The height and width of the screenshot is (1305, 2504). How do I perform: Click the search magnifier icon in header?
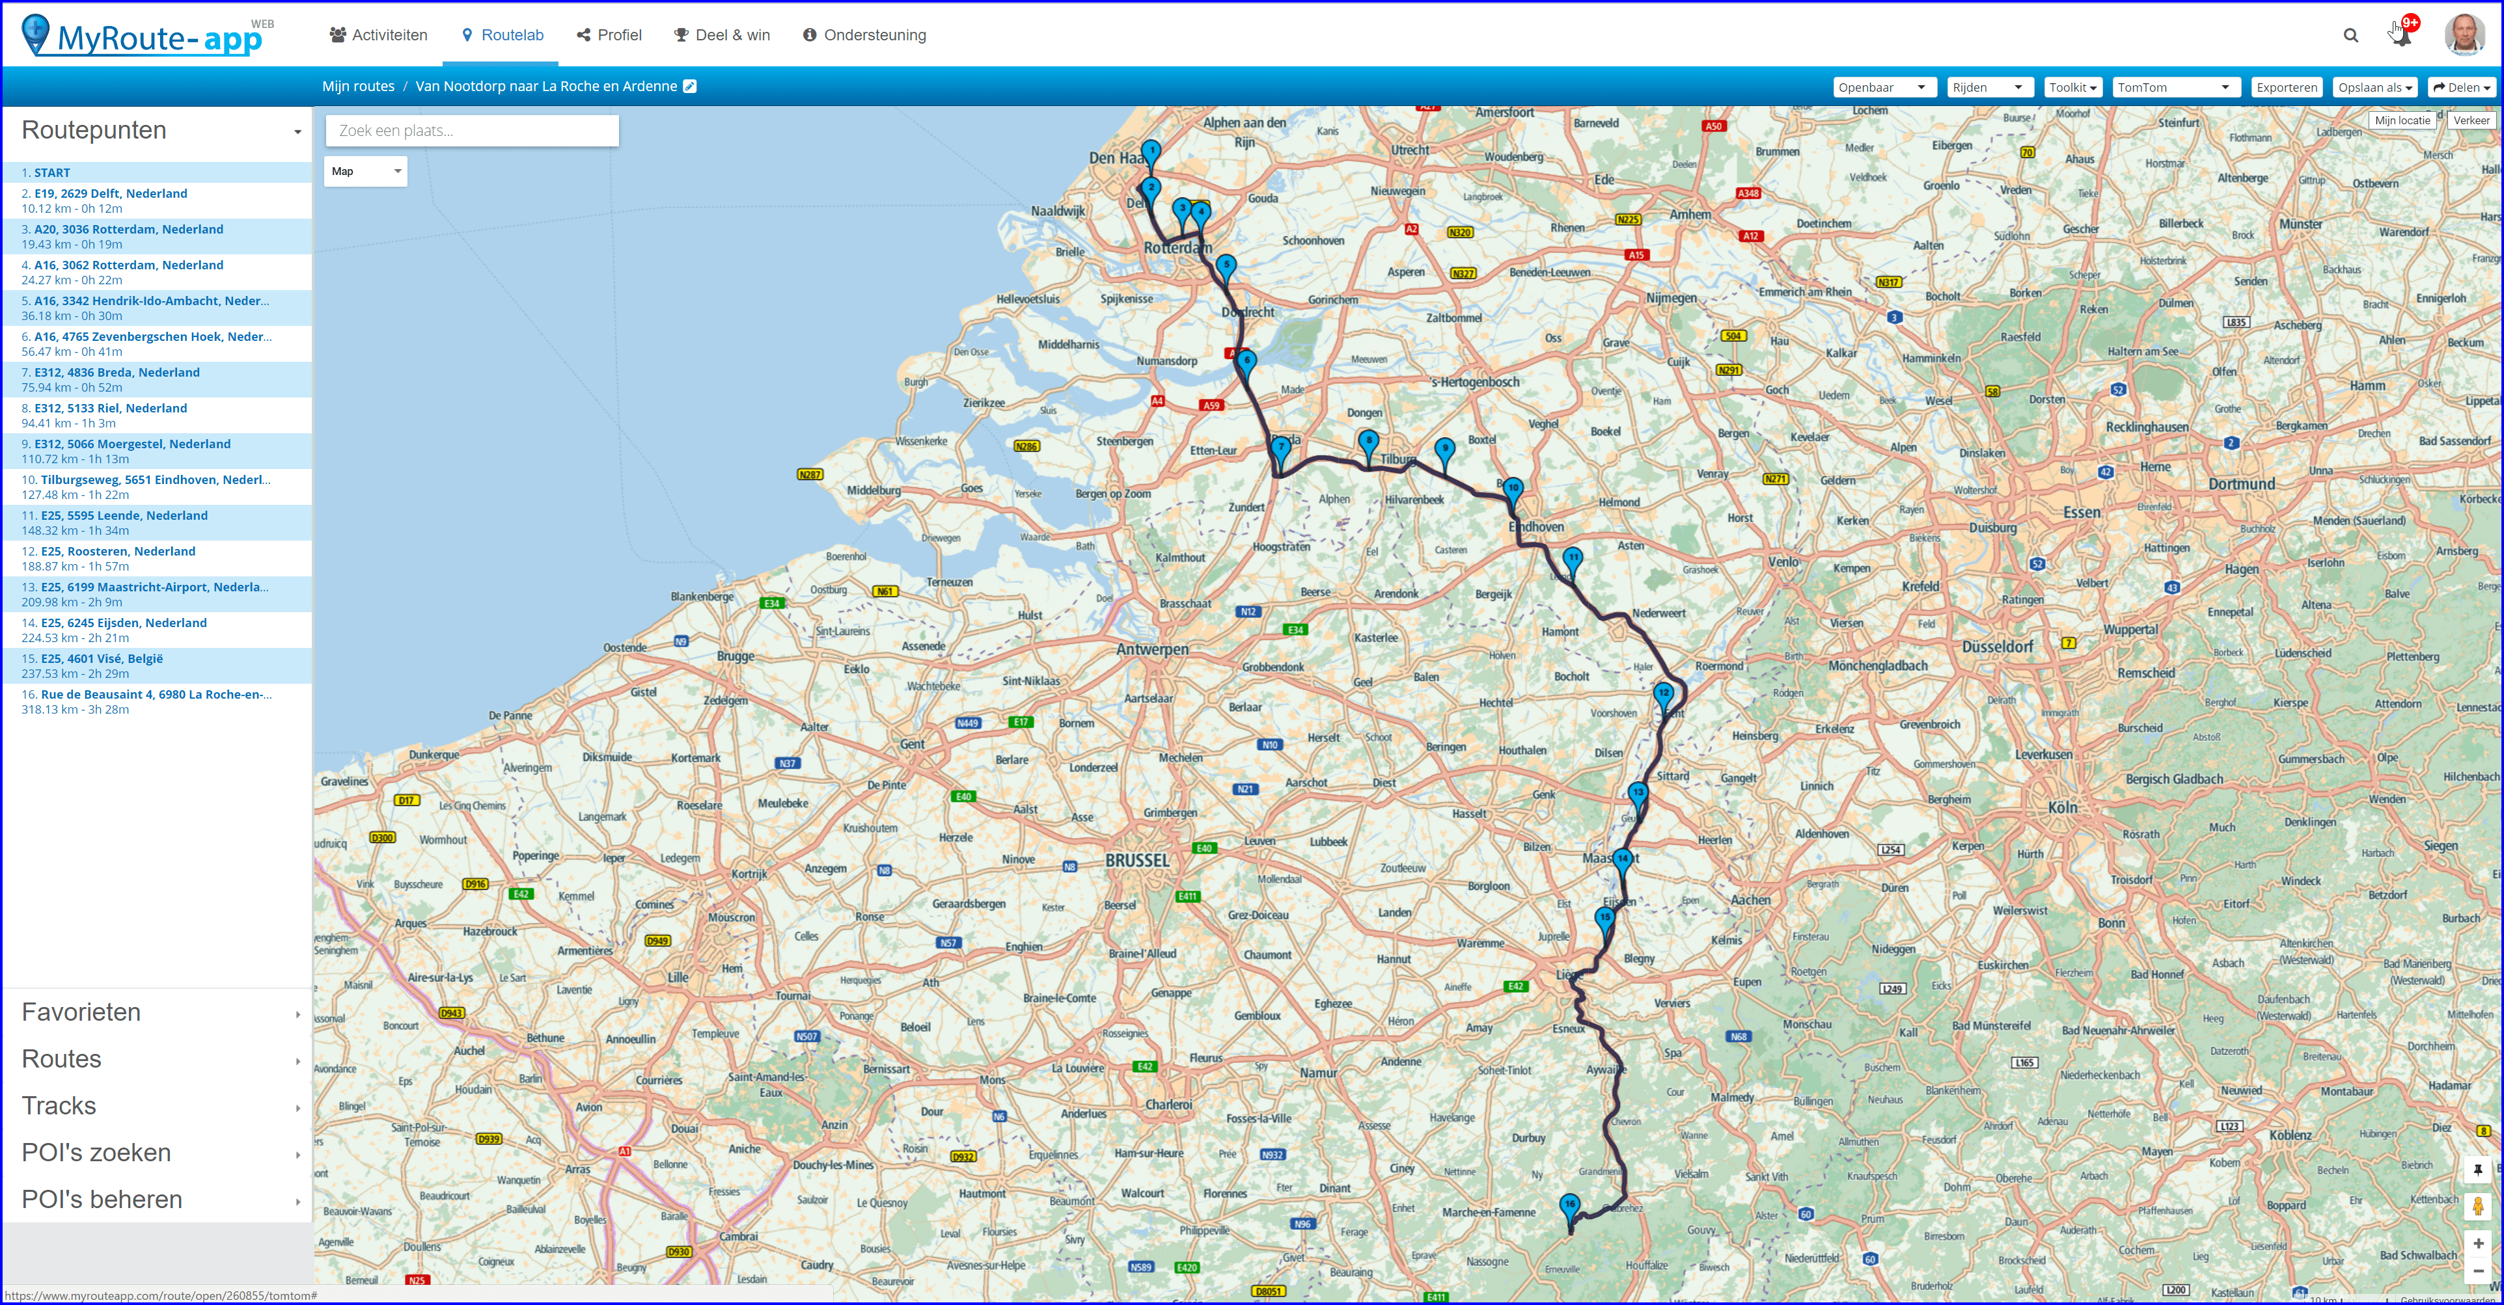point(2350,36)
